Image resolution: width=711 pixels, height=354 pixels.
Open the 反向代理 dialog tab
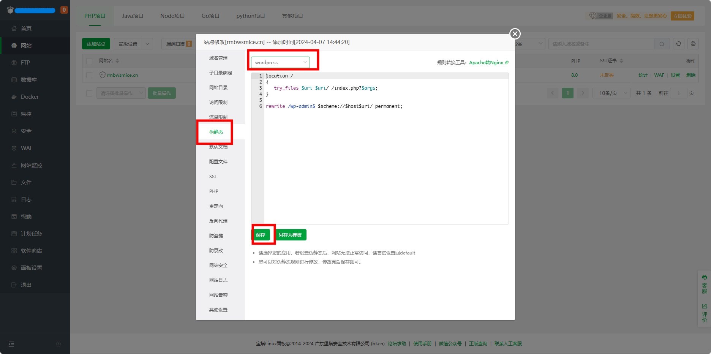coord(218,221)
